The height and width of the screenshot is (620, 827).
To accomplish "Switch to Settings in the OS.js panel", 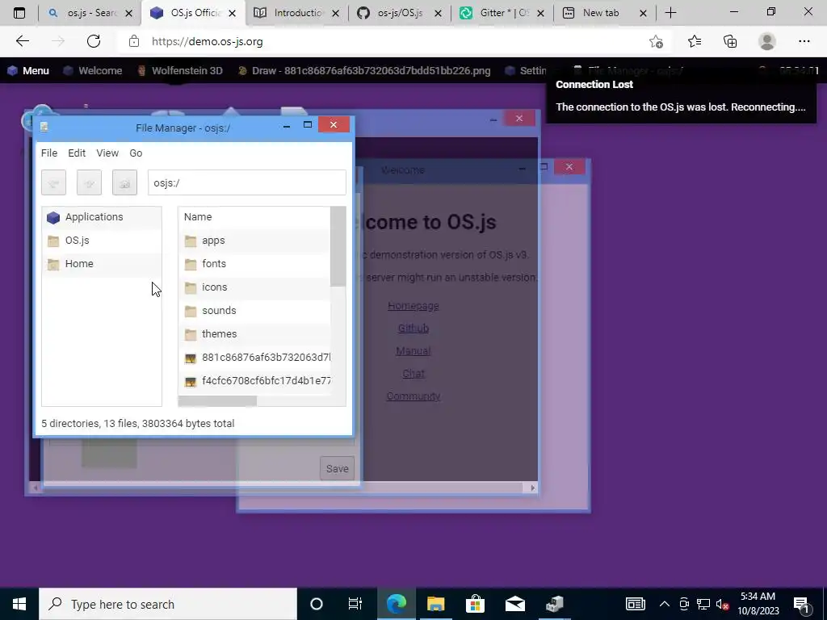I will (x=525, y=71).
